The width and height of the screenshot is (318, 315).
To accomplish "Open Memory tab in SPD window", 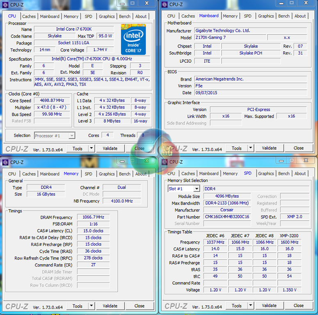I will (x=230, y=173).
